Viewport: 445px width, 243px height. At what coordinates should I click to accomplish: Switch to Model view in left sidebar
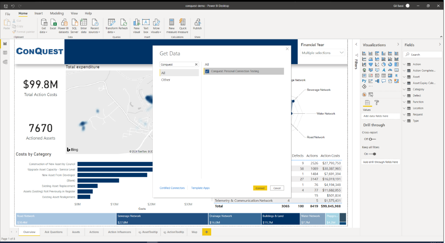5,62
